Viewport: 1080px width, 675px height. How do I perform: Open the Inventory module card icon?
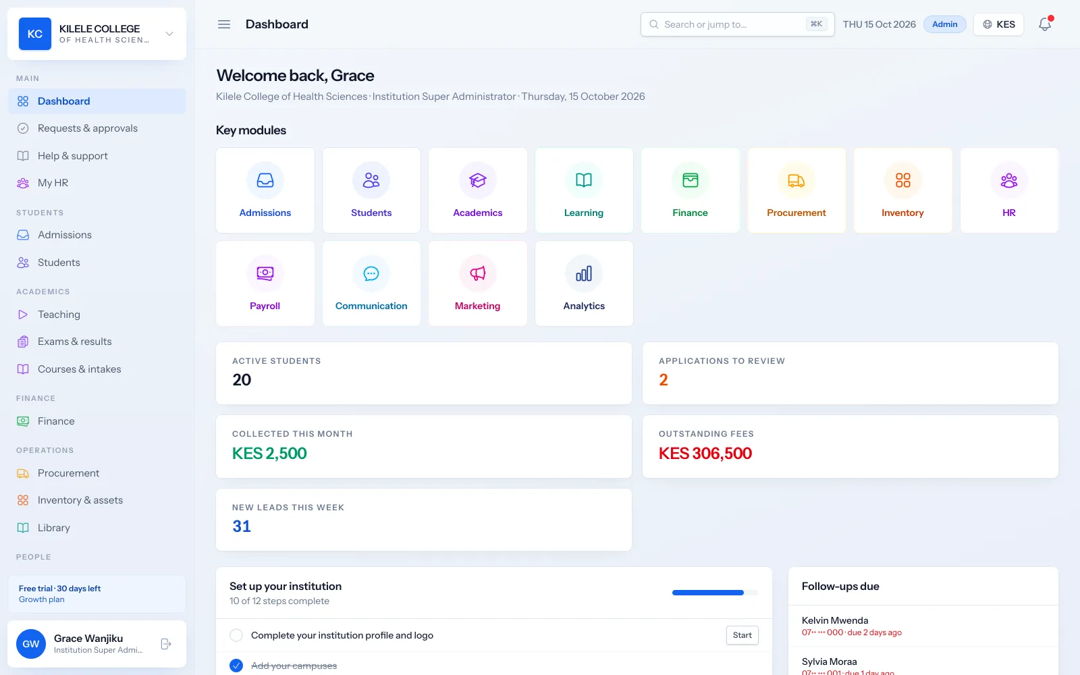(x=903, y=180)
